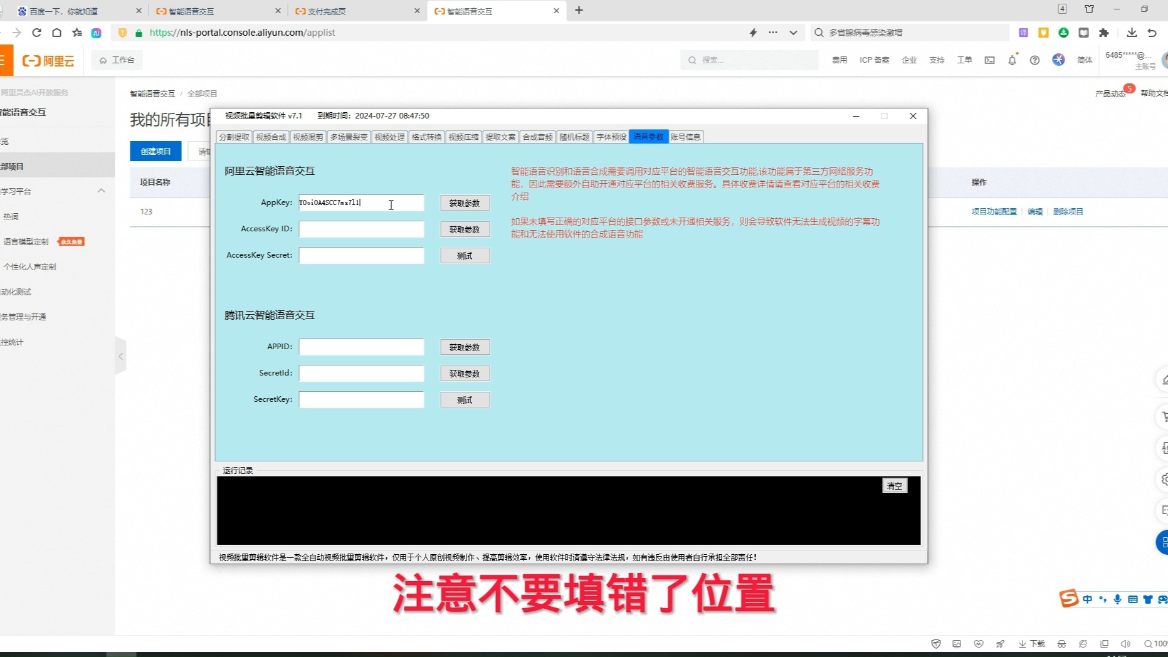Click 测试 button for Aliyun settings
The width and height of the screenshot is (1168, 657).
pyautogui.click(x=465, y=256)
